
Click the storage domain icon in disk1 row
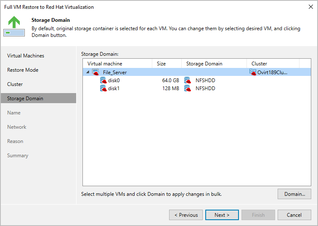(188, 88)
